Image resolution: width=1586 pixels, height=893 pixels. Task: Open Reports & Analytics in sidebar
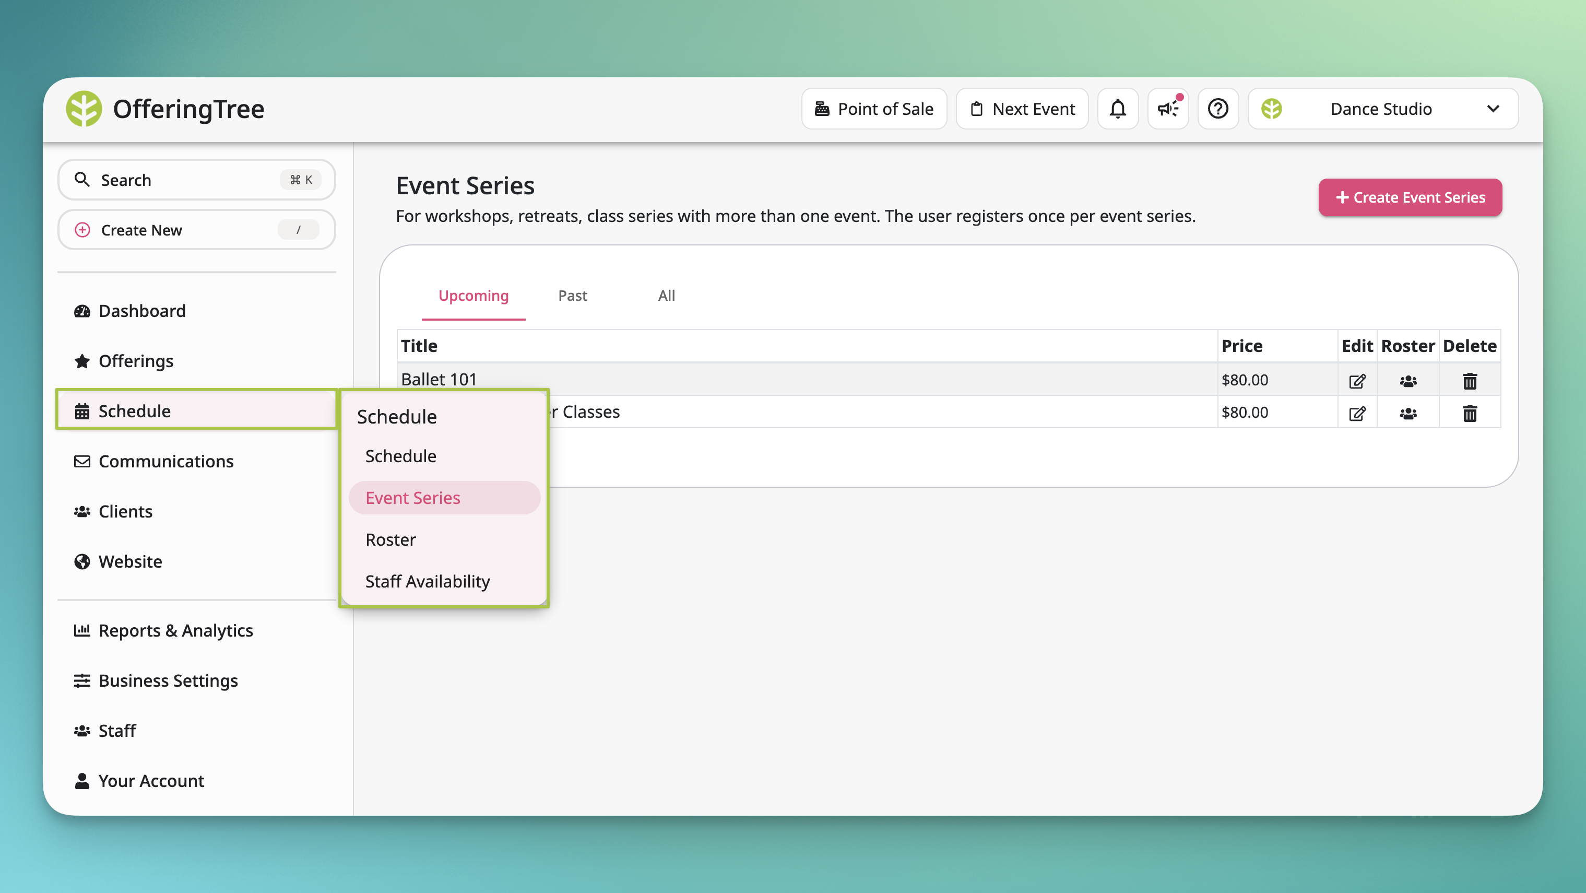(x=175, y=630)
